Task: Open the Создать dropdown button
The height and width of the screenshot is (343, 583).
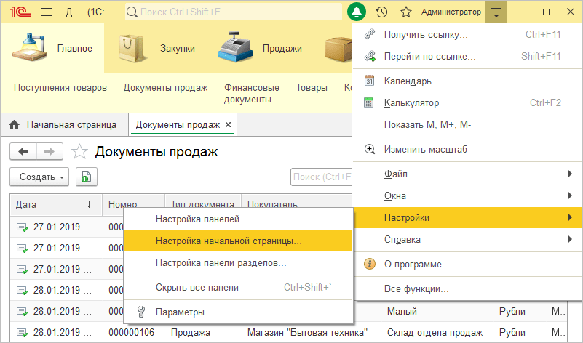Action: (x=39, y=177)
